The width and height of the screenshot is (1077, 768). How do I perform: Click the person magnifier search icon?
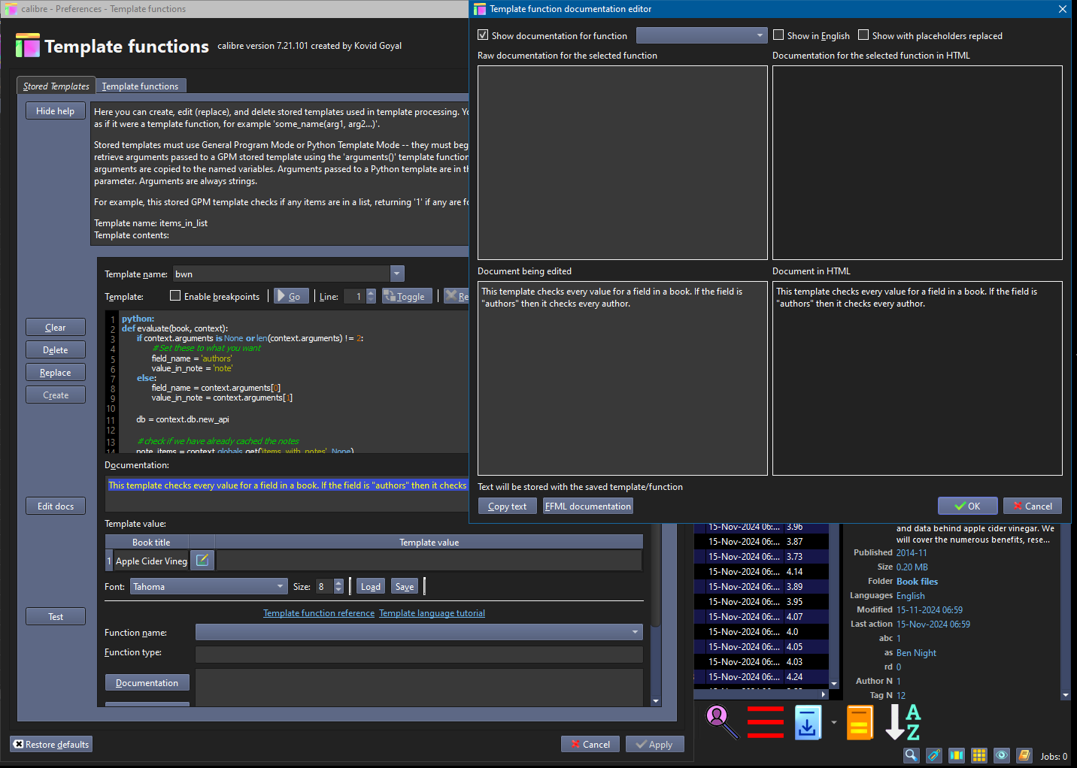721,721
